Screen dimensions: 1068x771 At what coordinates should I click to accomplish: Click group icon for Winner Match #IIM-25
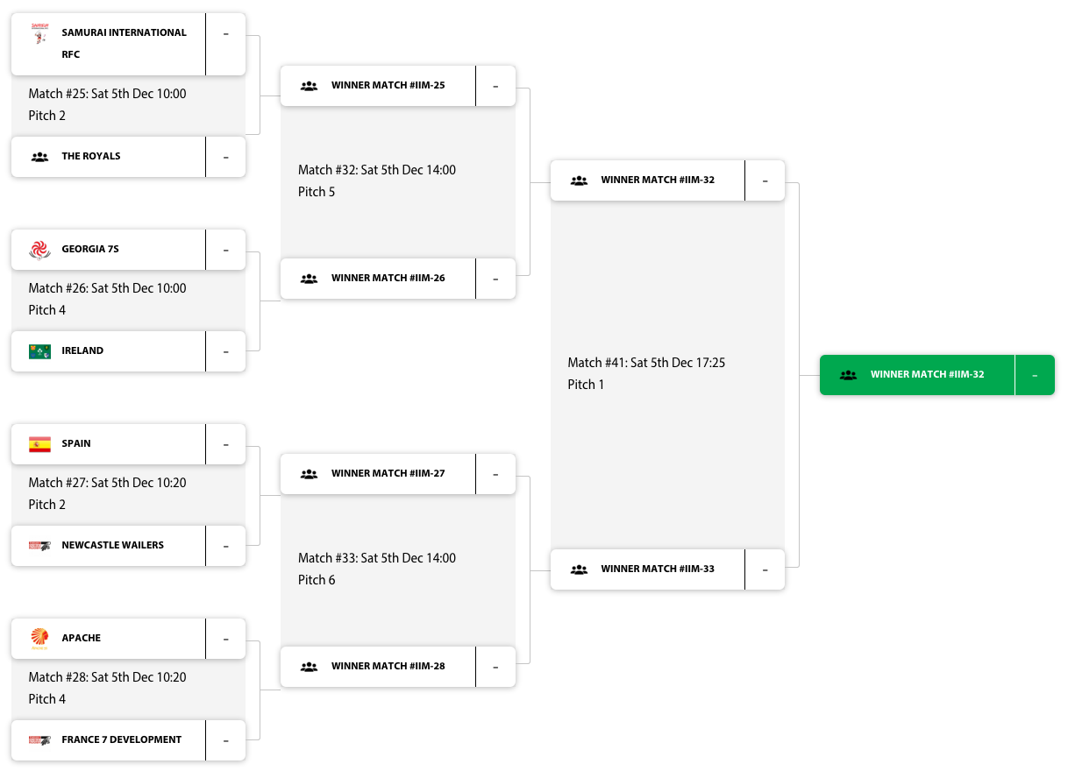[x=309, y=86]
